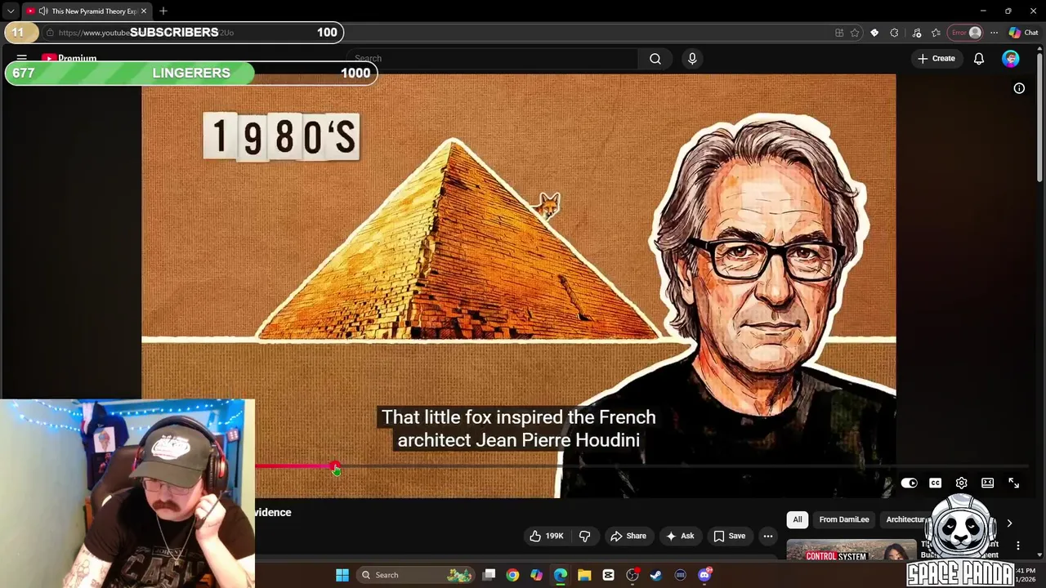Launch Google Chrome from the taskbar
The width and height of the screenshot is (1046, 588).
pyautogui.click(x=512, y=575)
